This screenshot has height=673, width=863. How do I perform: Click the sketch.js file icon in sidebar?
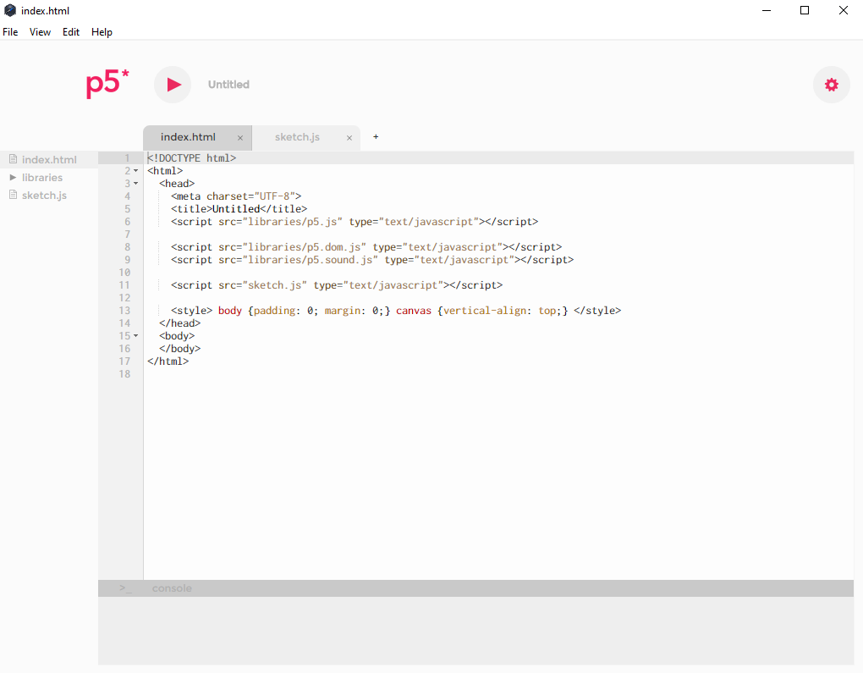[x=13, y=195]
